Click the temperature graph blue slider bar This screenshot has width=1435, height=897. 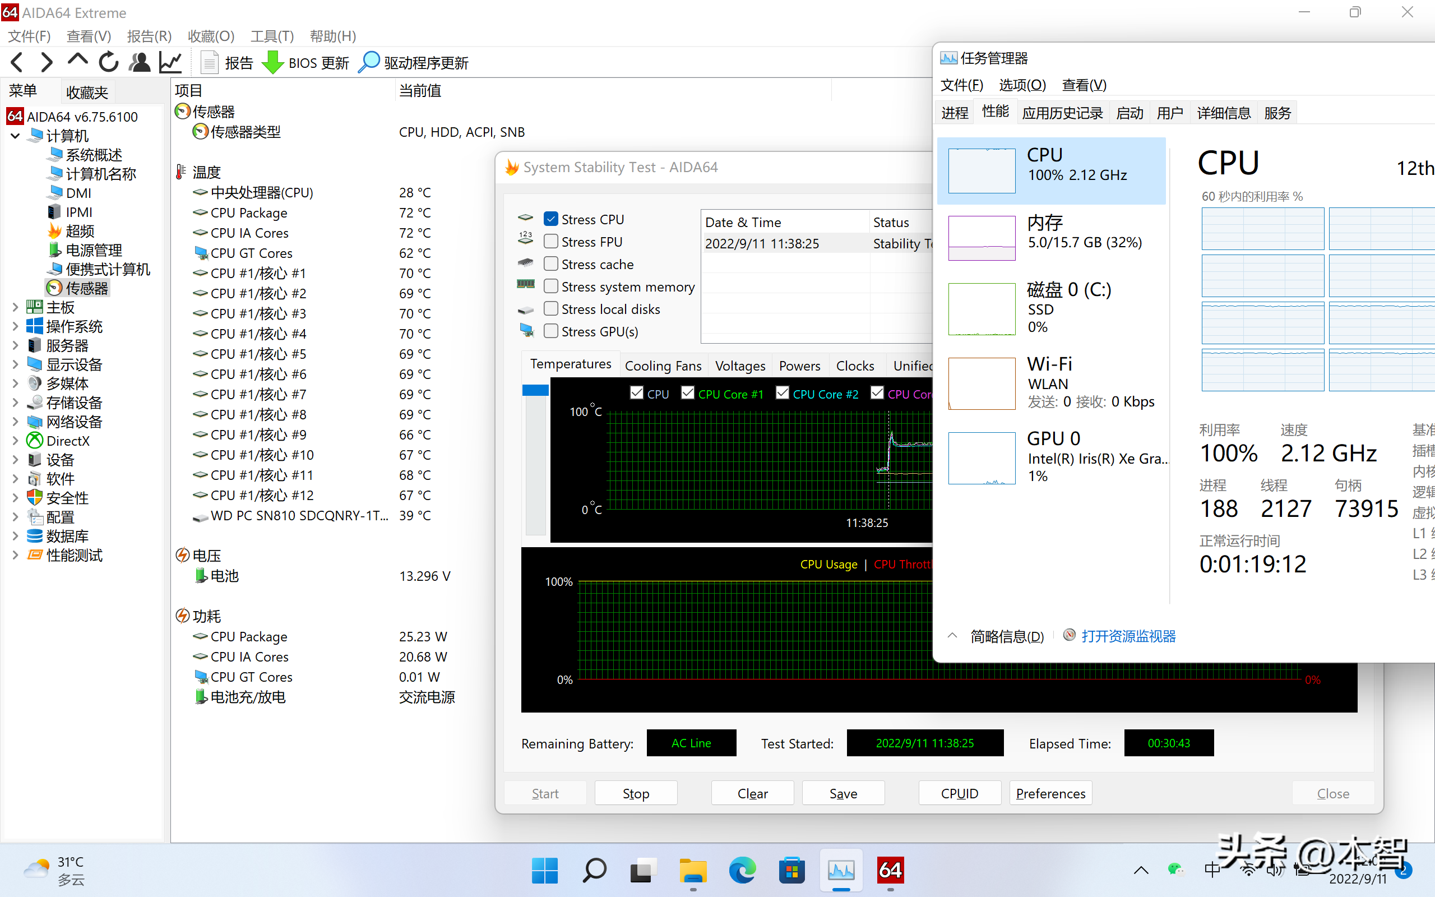click(535, 390)
